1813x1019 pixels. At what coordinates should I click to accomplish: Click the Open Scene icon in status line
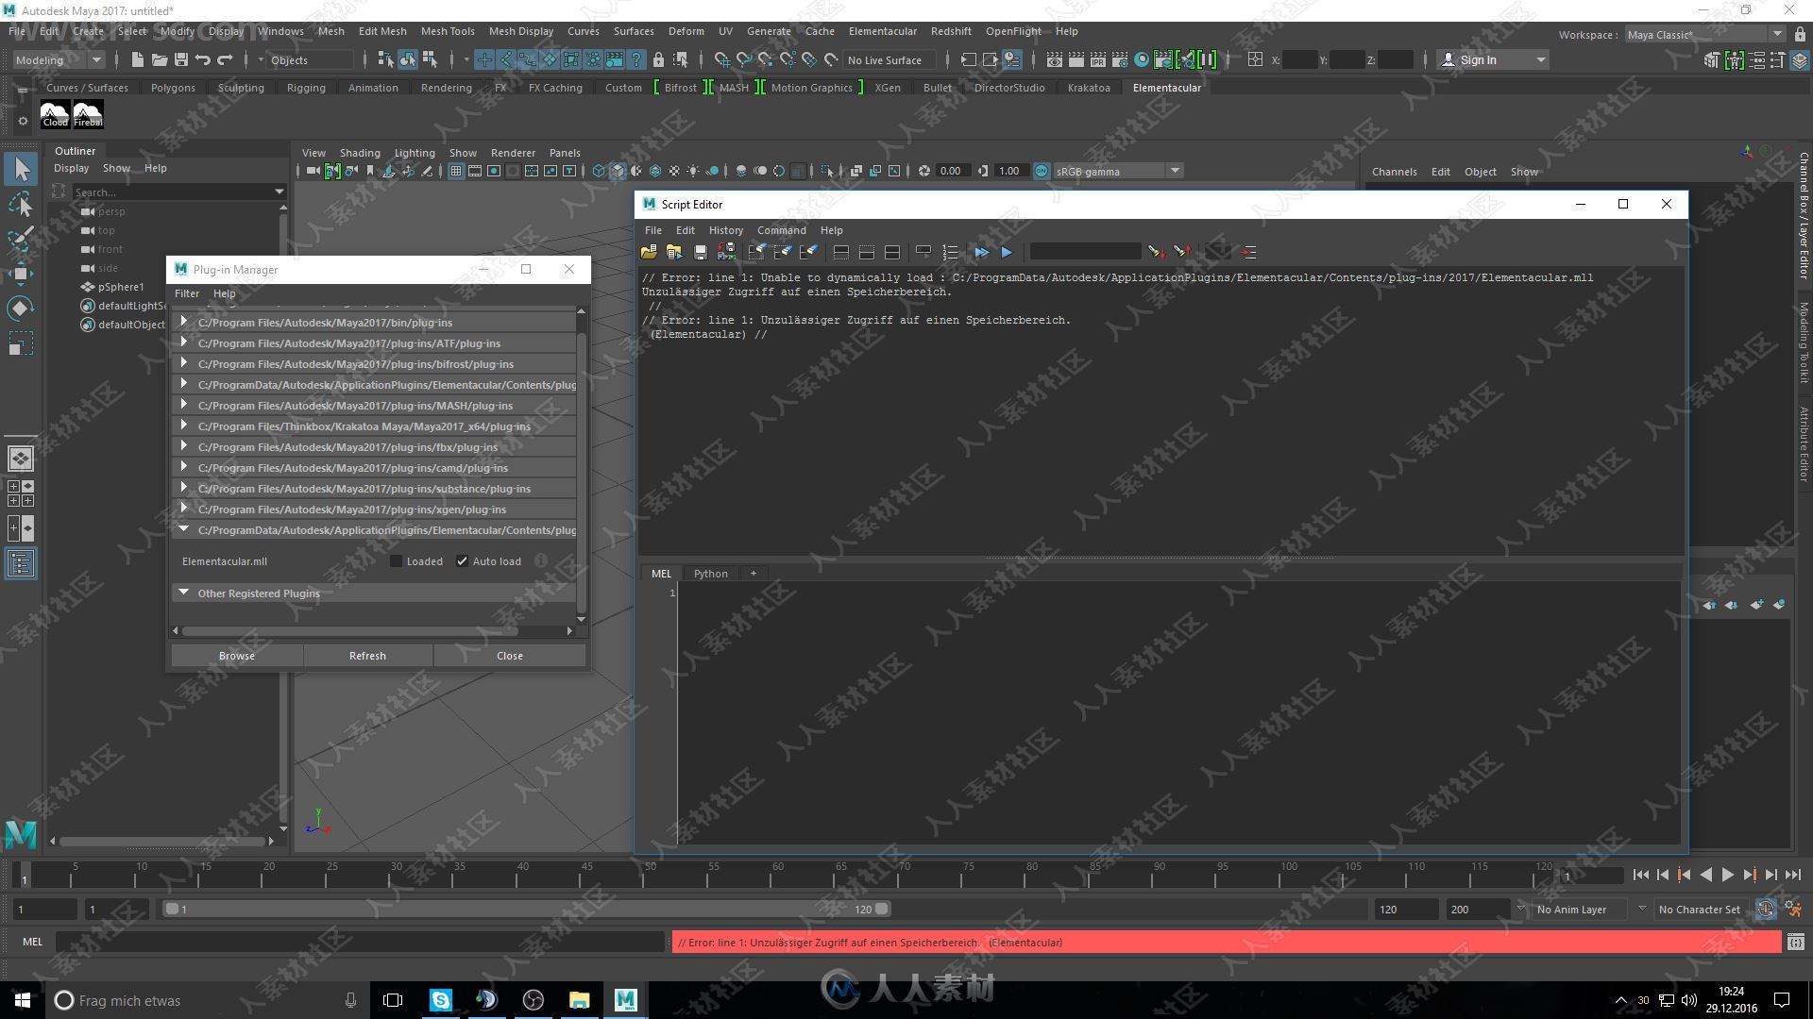coord(160,59)
